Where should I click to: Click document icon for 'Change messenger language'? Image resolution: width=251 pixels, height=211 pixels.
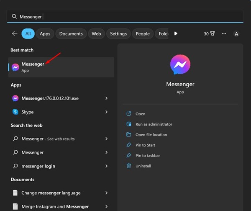click(x=15, y=193)
